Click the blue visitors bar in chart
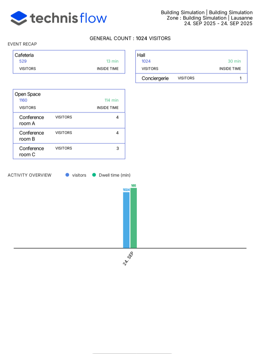 pos(126,220)
